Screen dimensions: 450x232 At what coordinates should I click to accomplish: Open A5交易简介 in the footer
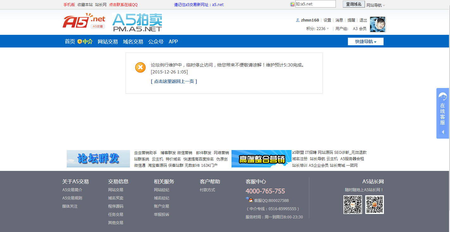tap(72, 190)
